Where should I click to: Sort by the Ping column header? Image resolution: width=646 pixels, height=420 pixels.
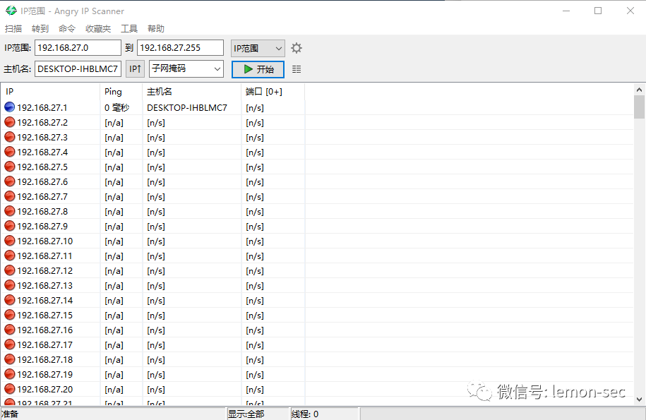pyautogui.click(x=121, y=92)
